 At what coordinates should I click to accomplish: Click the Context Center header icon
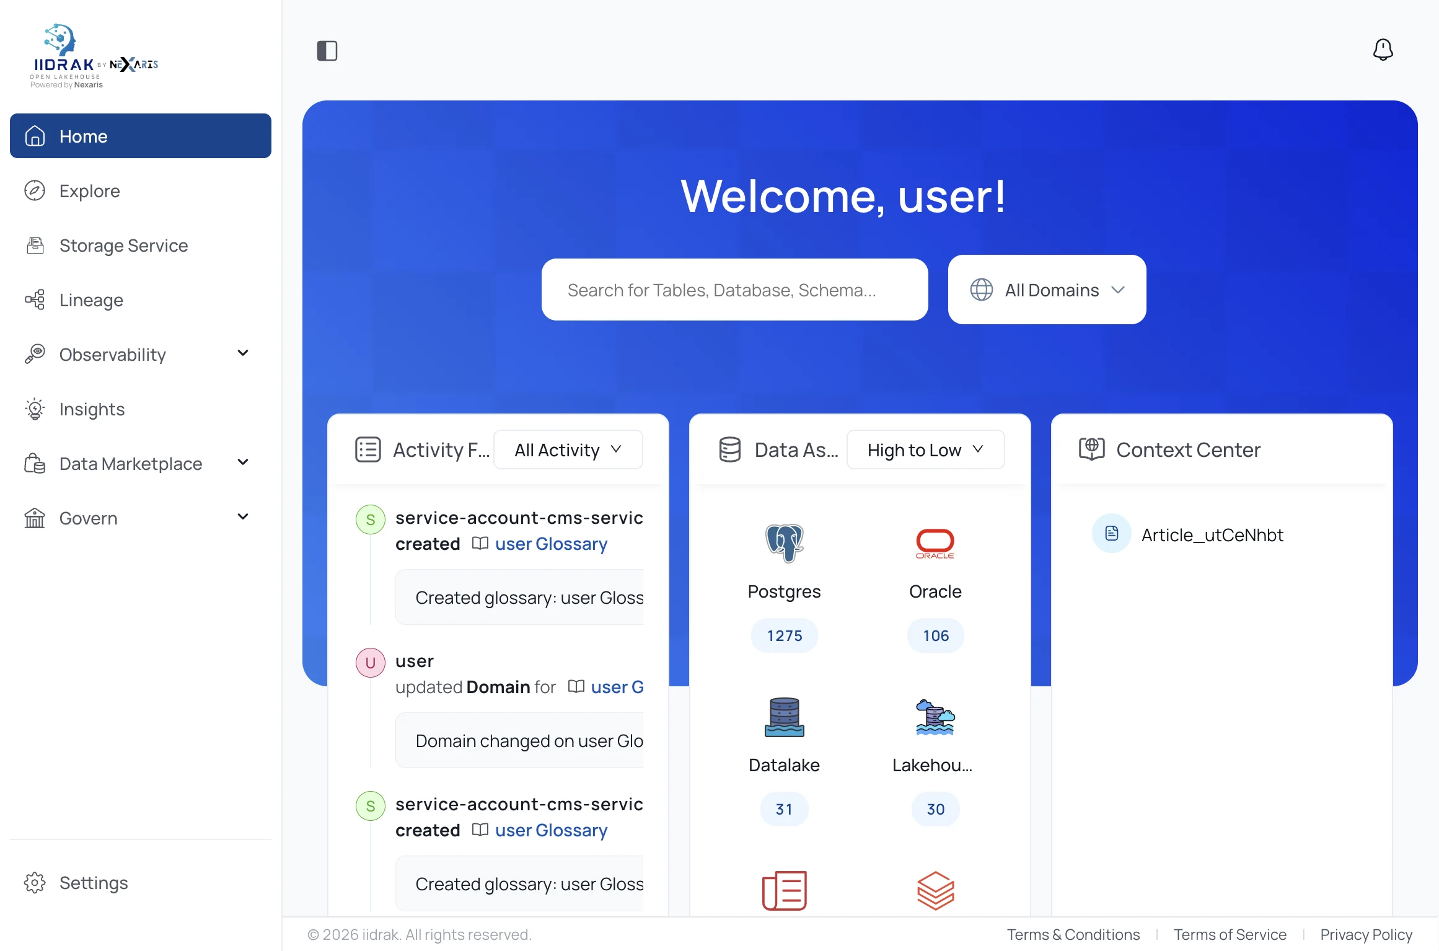click(1091, 449)
